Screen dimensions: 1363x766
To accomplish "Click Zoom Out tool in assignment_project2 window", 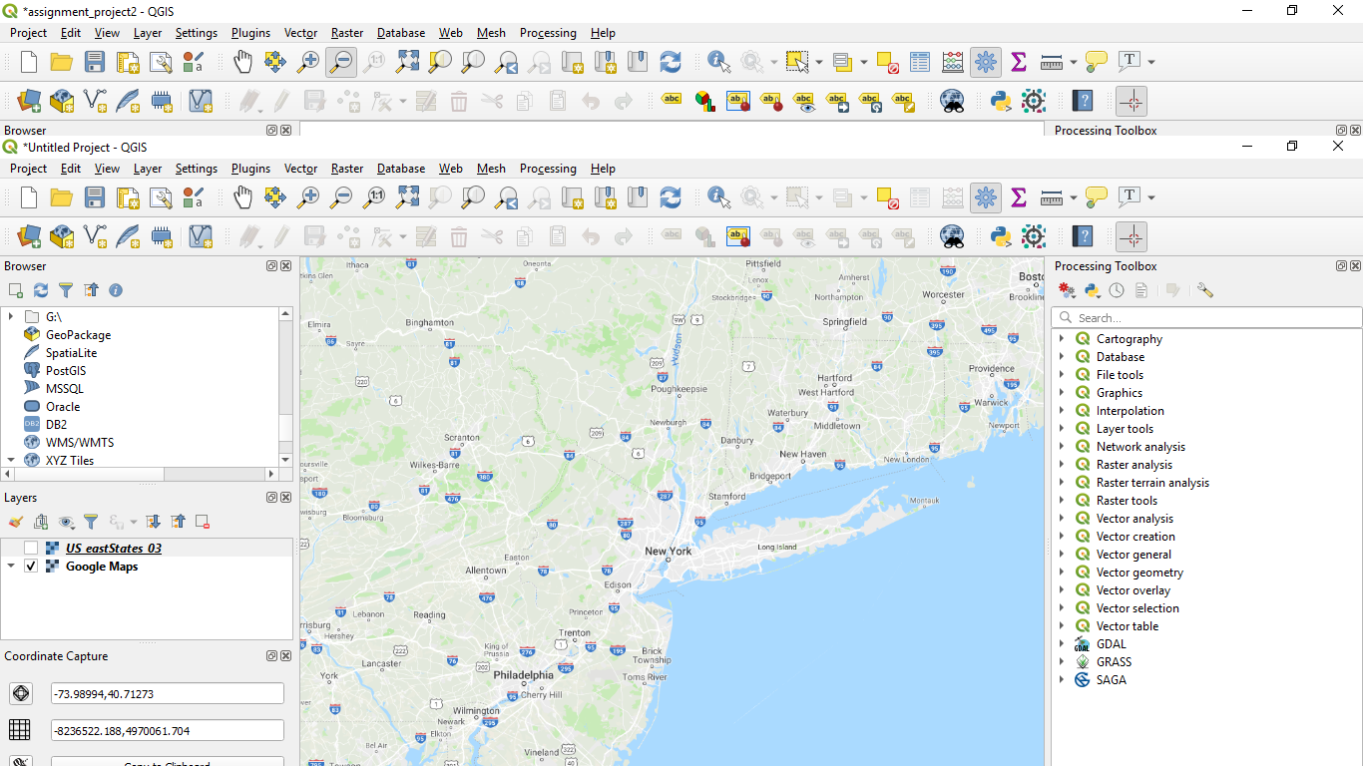I will point(341,62).
